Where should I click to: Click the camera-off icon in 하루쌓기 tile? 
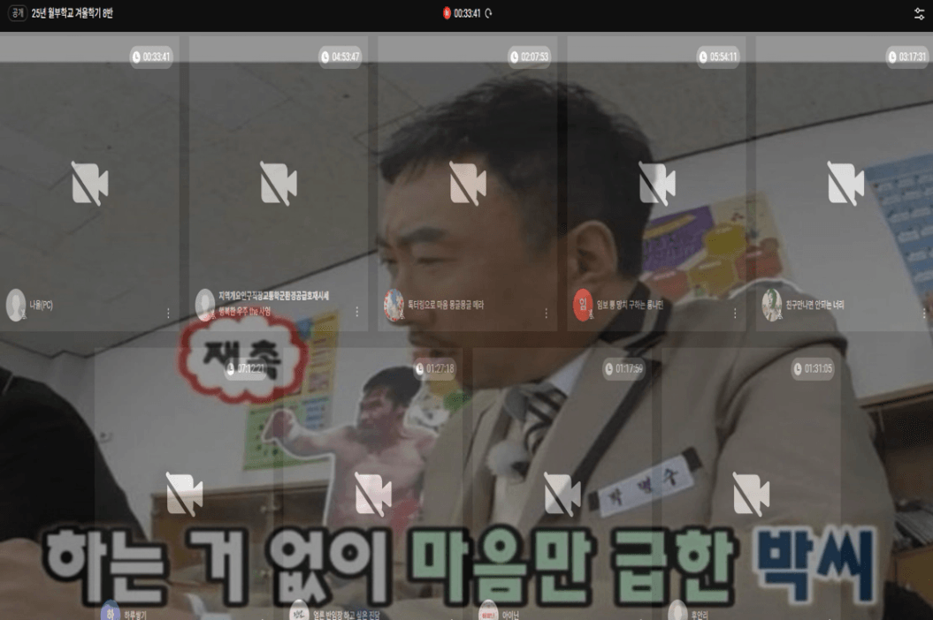(x=185, y=495)
